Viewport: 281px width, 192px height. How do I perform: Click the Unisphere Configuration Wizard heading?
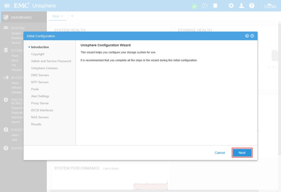106,45
